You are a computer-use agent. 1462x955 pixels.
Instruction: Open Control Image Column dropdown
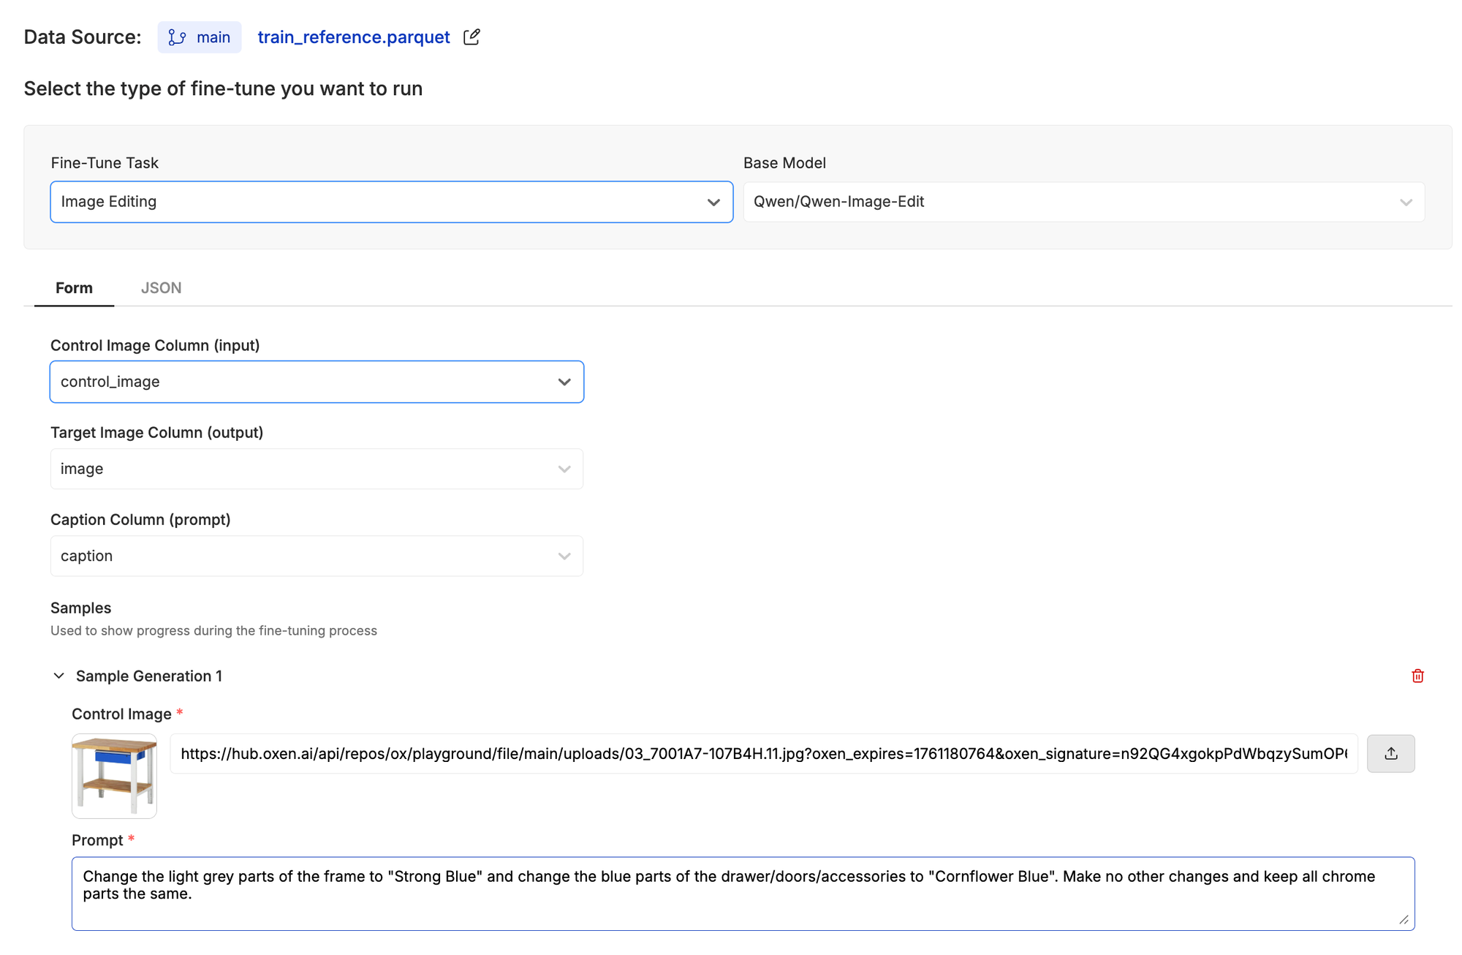(317, 382)
